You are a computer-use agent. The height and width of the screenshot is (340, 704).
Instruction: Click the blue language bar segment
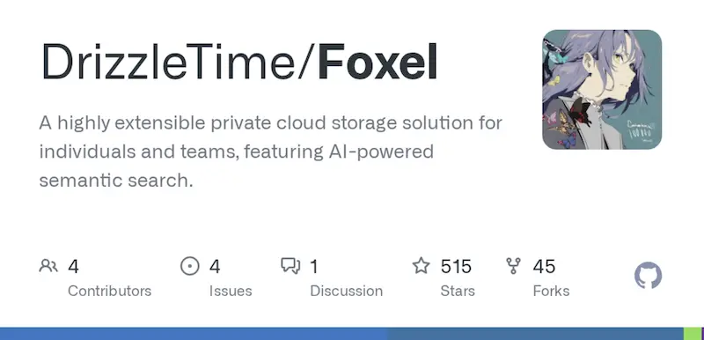click(x=194, y=334)
